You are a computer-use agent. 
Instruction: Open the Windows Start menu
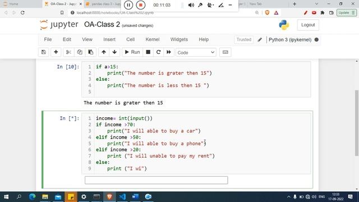(6, 197)
